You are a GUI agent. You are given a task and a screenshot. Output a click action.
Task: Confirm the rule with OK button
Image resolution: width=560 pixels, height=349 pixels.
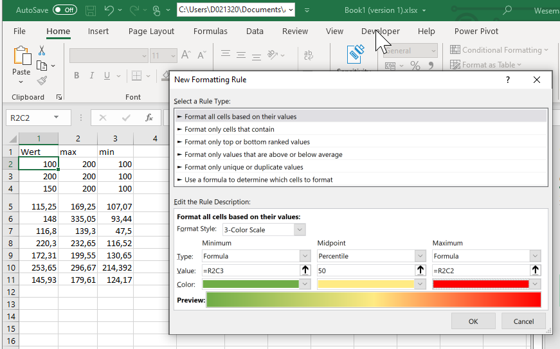pyautogui.click(x=473, y=321)
